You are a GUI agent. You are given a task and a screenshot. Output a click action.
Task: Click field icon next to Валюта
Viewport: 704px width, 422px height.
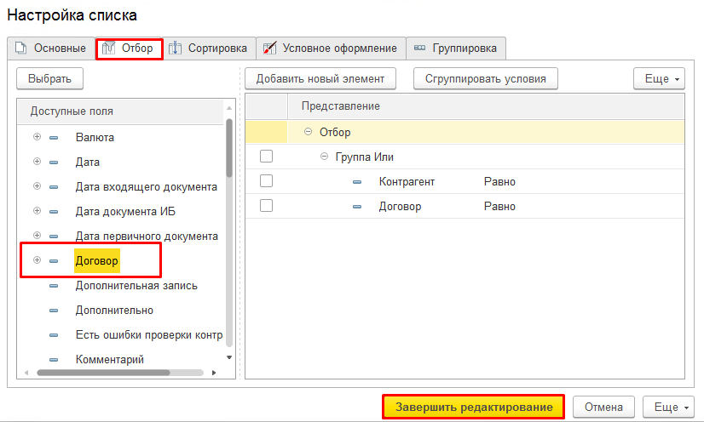(x=55, y=137)
